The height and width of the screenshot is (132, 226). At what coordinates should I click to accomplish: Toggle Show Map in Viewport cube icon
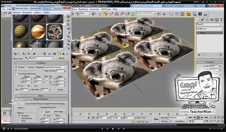click(x=54, y=54)
